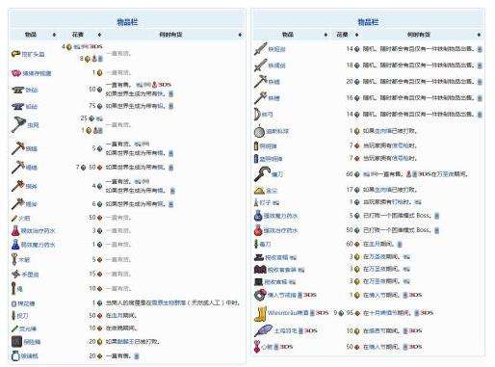Click the broadsword icon priced 18
This screenshot has height=367, width=495.
pyautogui.click(x=260, y=65)
